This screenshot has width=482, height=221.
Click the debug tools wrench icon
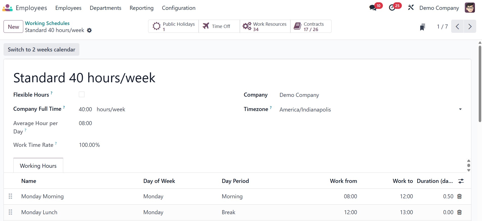coord(411,8)
